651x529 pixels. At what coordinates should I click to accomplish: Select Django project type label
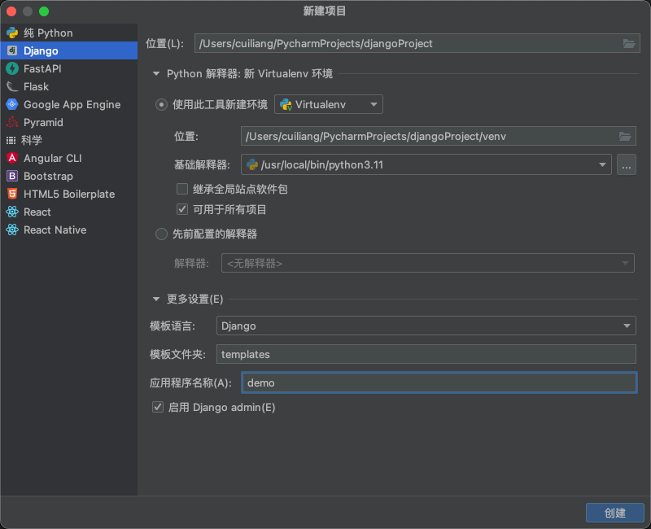[x=41, y=50]
